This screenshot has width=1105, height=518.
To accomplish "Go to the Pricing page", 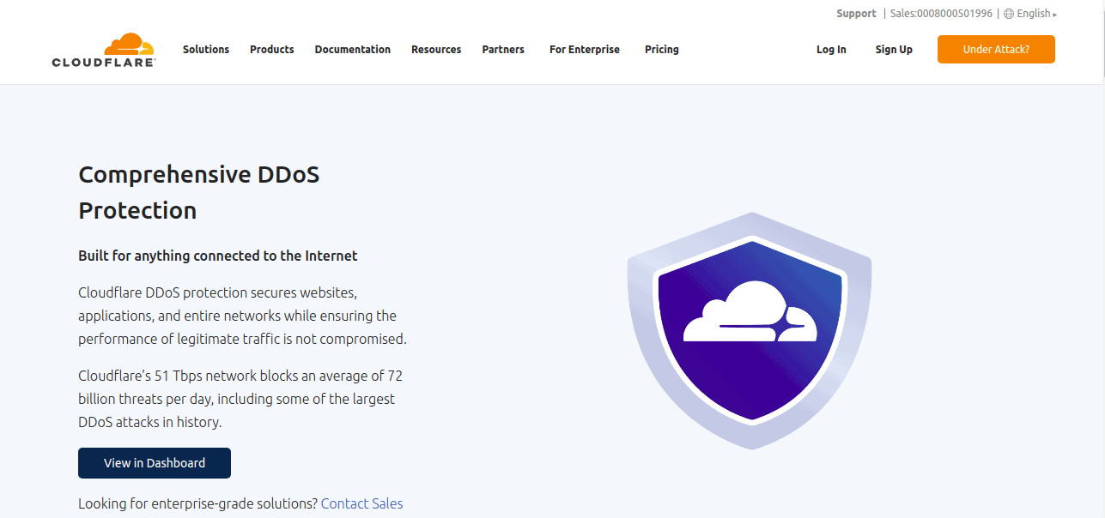I will coord(662,50).
